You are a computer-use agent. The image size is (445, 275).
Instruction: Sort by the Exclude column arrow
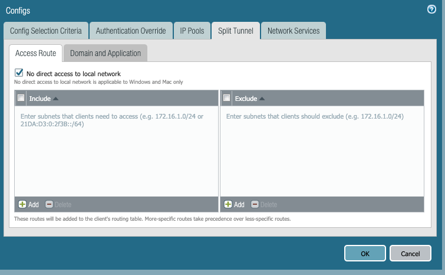(262, 99)
